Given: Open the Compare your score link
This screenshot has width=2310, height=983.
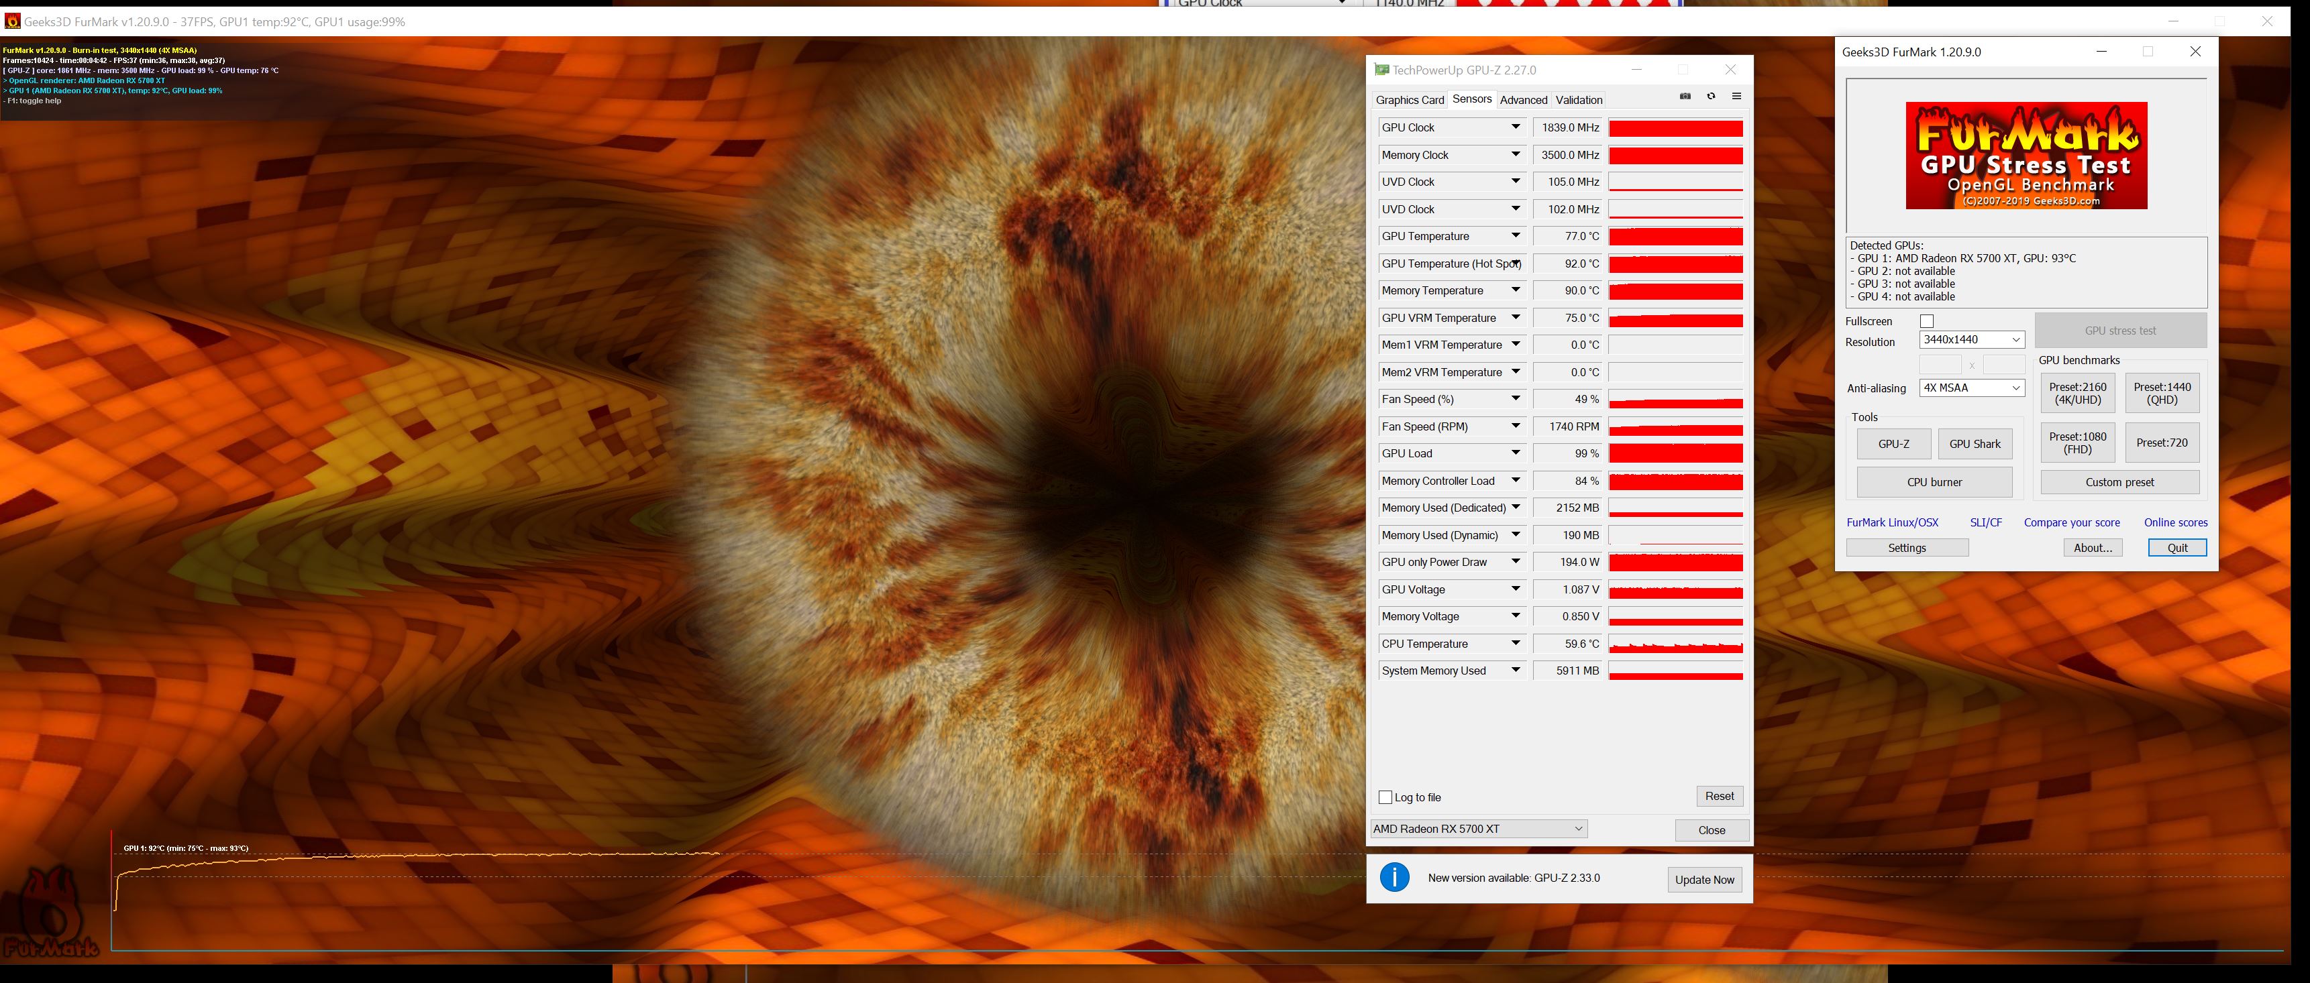Looking at the screenshot, I should click(2071, 522).
